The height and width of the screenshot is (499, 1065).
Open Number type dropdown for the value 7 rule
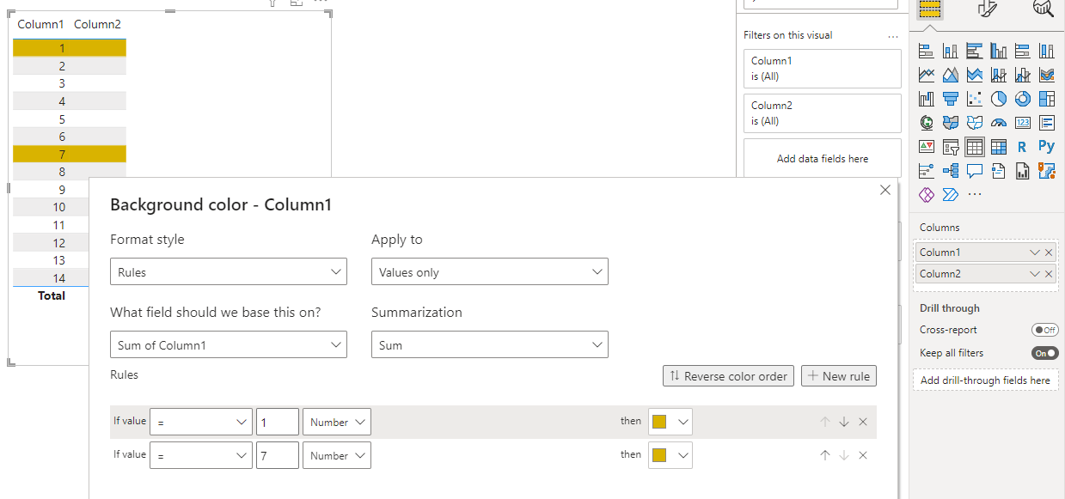336,455
